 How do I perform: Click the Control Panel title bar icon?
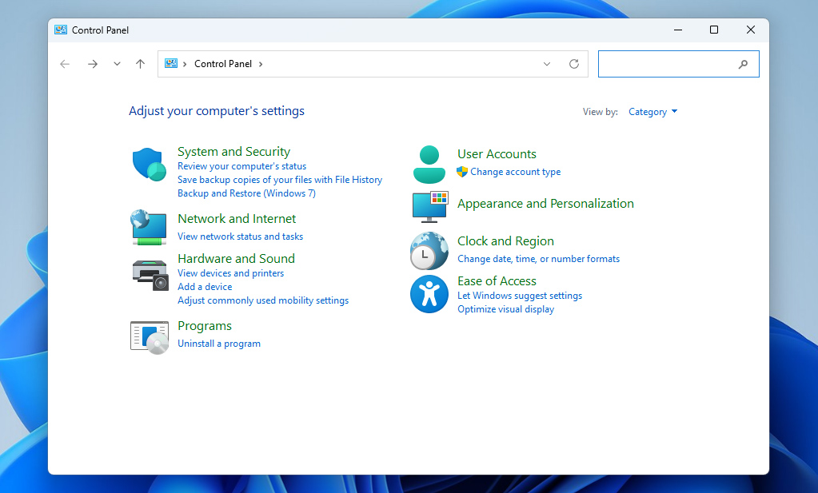[61, 30]
